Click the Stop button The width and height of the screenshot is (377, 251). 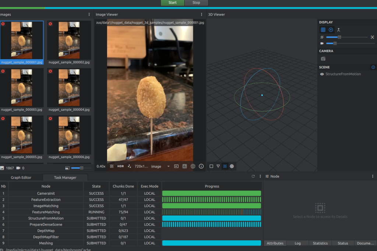196,3
